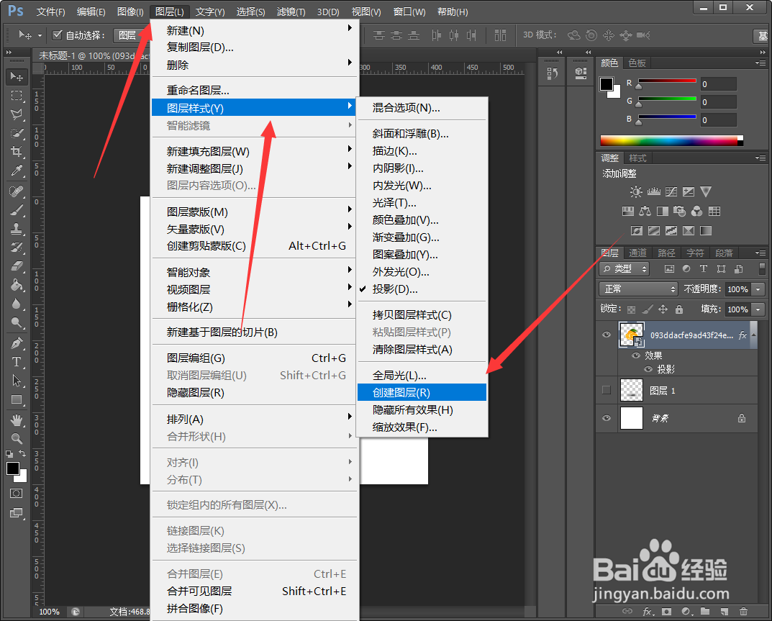
Task: Select the History Brush tool
Action: pyautogui.click(x=17, y=248)
